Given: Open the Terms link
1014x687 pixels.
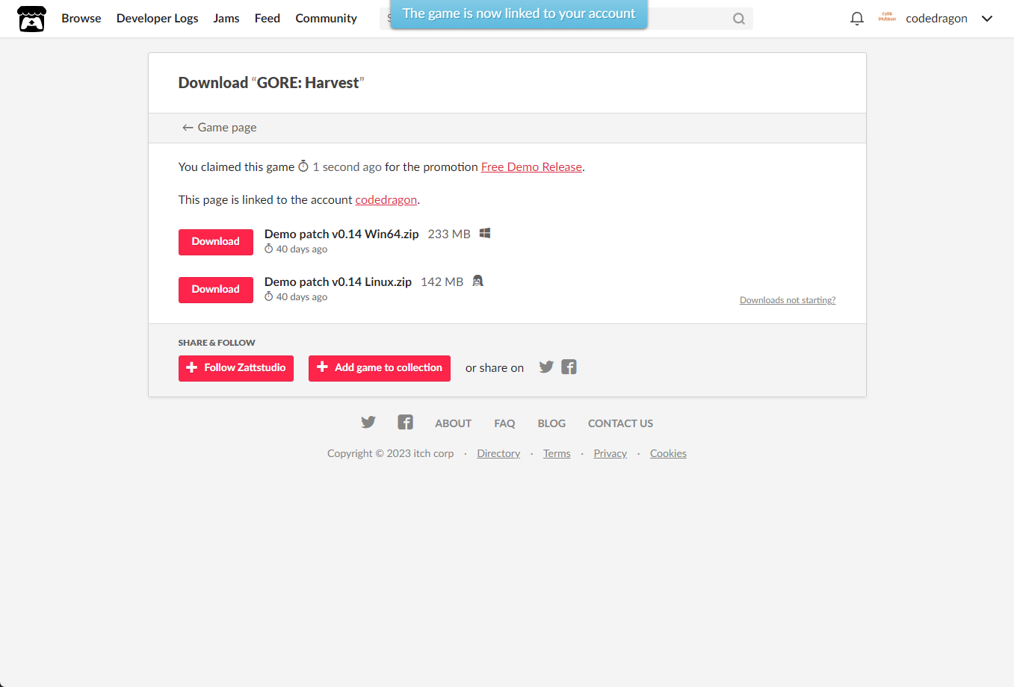Looking at the screenshot, I should tap(557, 453).
